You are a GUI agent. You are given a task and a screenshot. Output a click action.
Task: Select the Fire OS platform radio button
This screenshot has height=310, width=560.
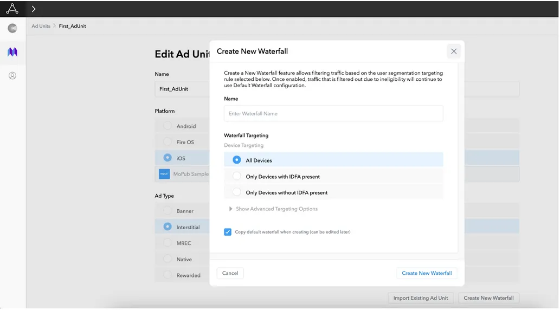click(x=167, y=142)
